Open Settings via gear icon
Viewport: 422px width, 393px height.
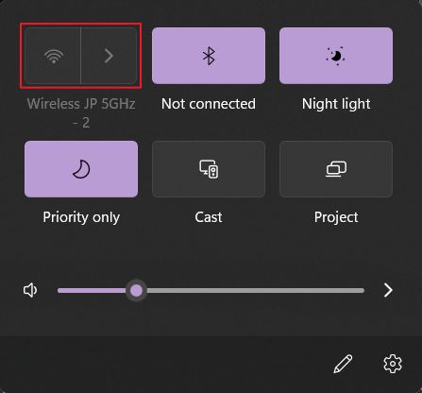393,364
